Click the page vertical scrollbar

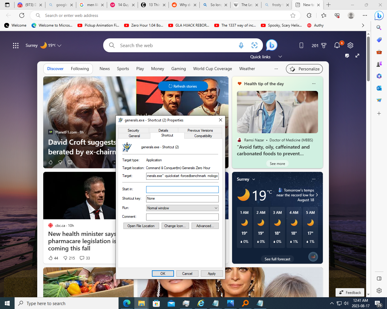pyautogui.click(x=368, y=60)
